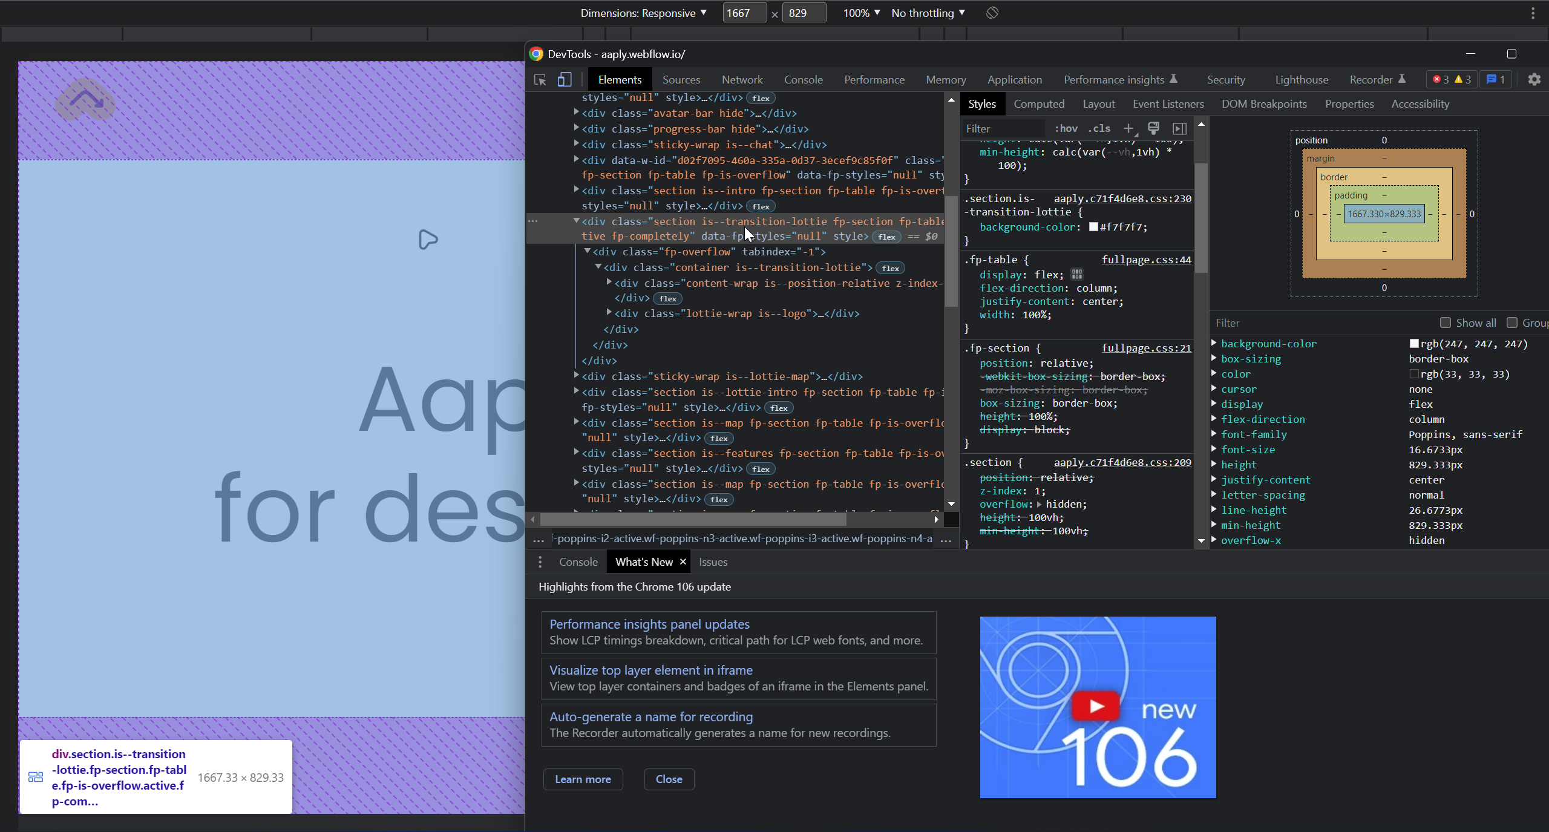Open DevTools settings gear
Viewport: 1549px width, 832px height.
pos(1534,79)
